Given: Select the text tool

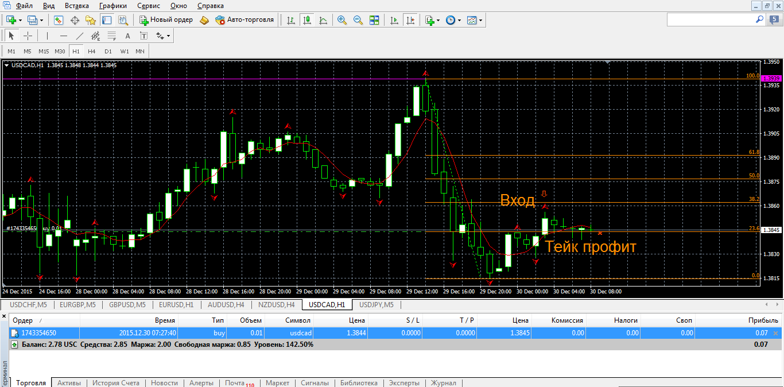Looking at the screenshot, I should pyautogui.click(x=127, y=36).
